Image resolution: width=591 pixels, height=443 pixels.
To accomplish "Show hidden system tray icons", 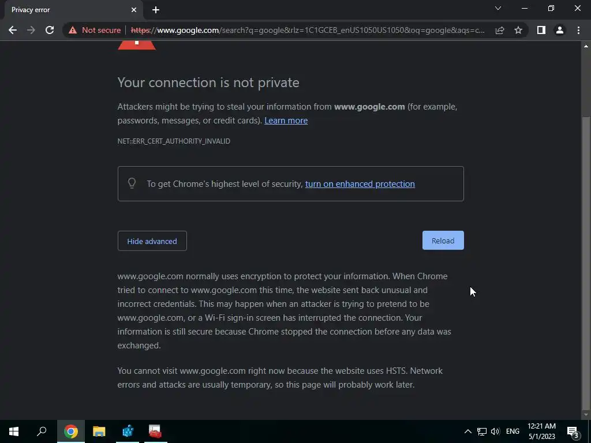I will click(x=467, y=431).
